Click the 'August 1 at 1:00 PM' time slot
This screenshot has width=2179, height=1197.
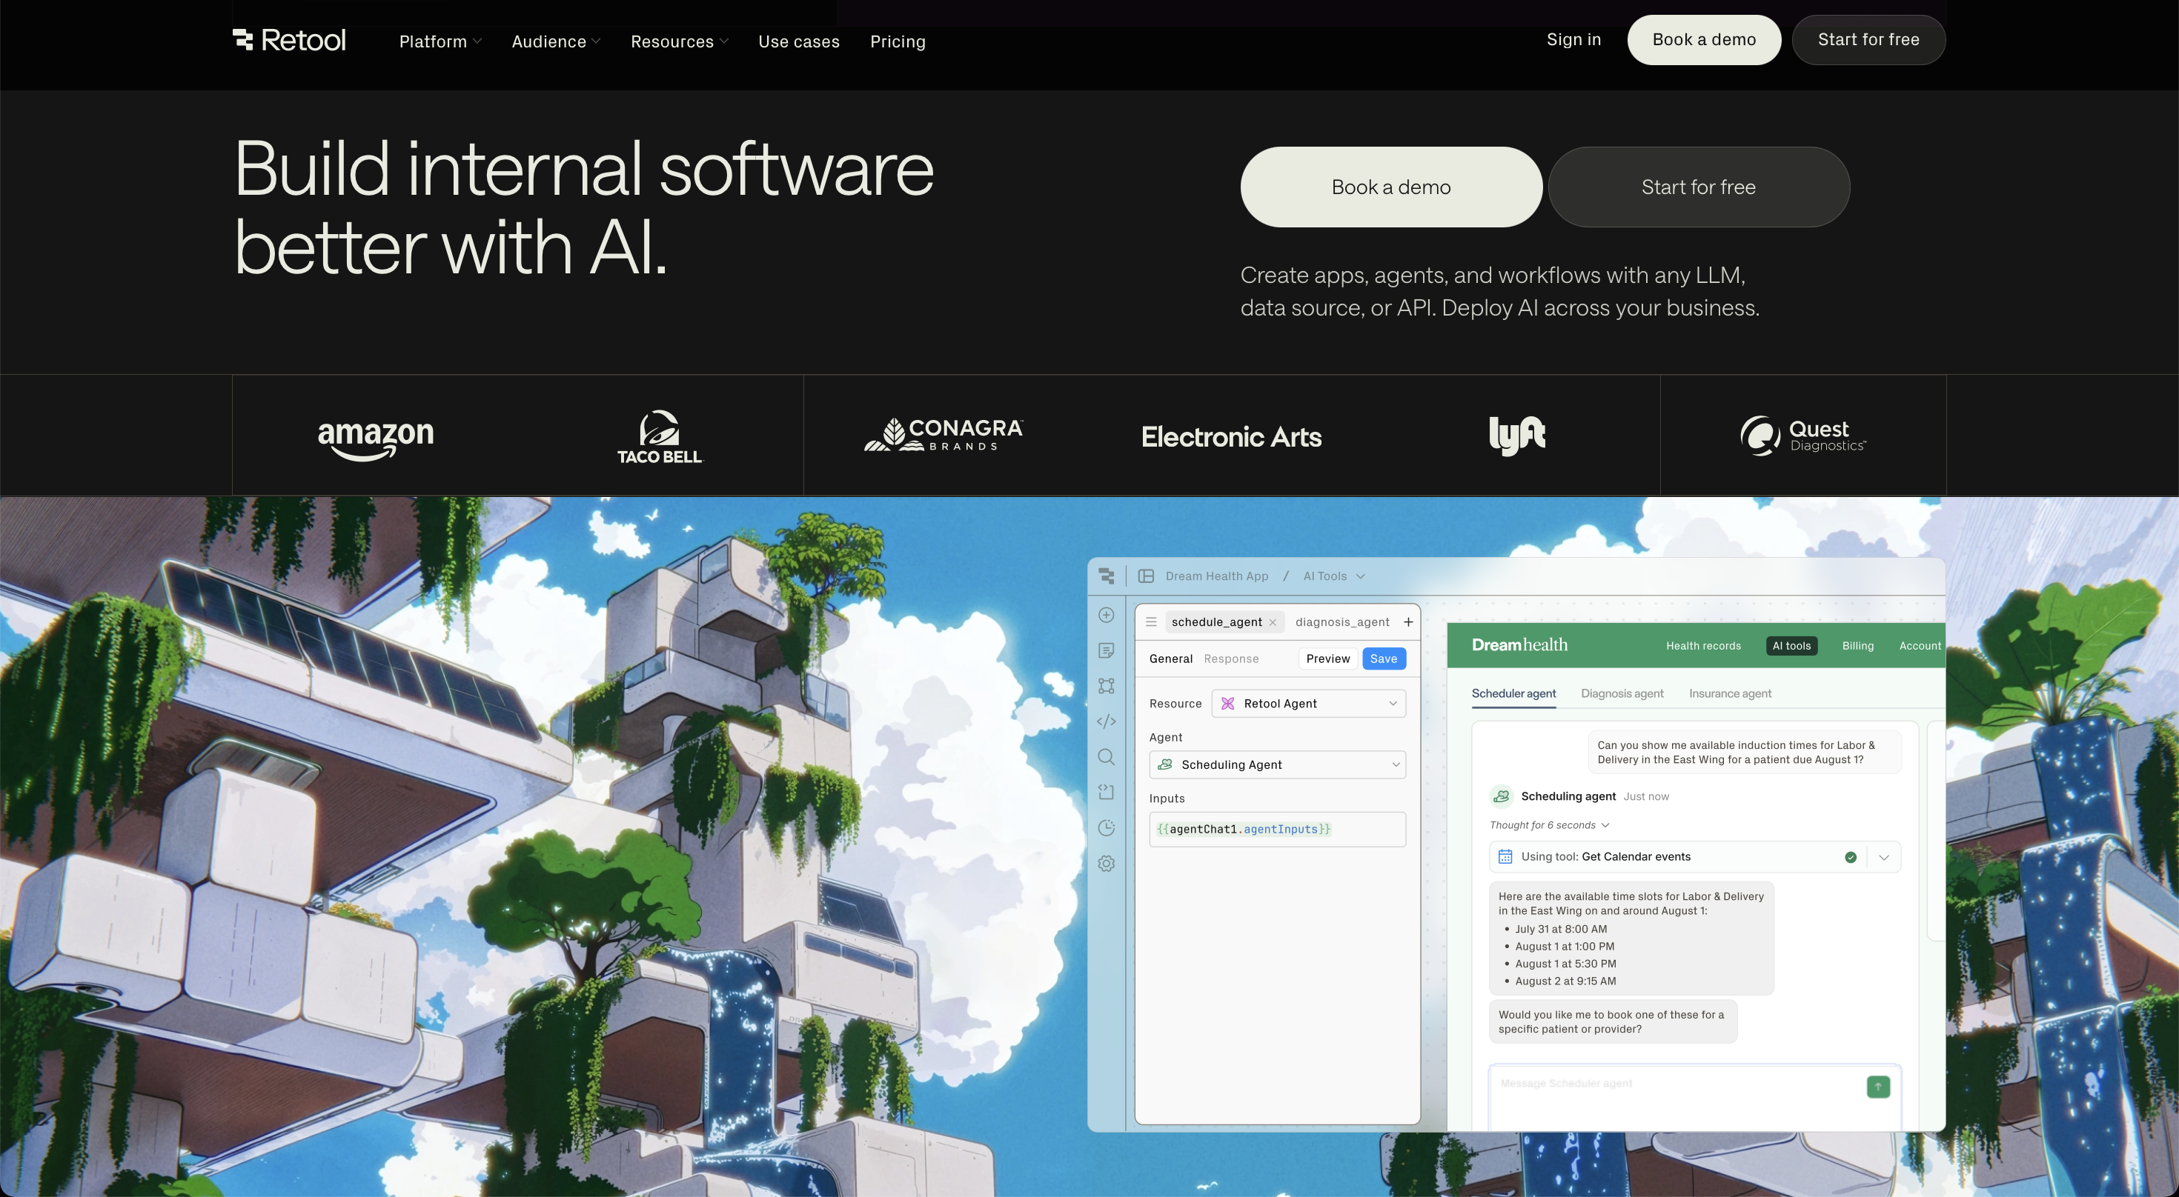click(1564, 947)
